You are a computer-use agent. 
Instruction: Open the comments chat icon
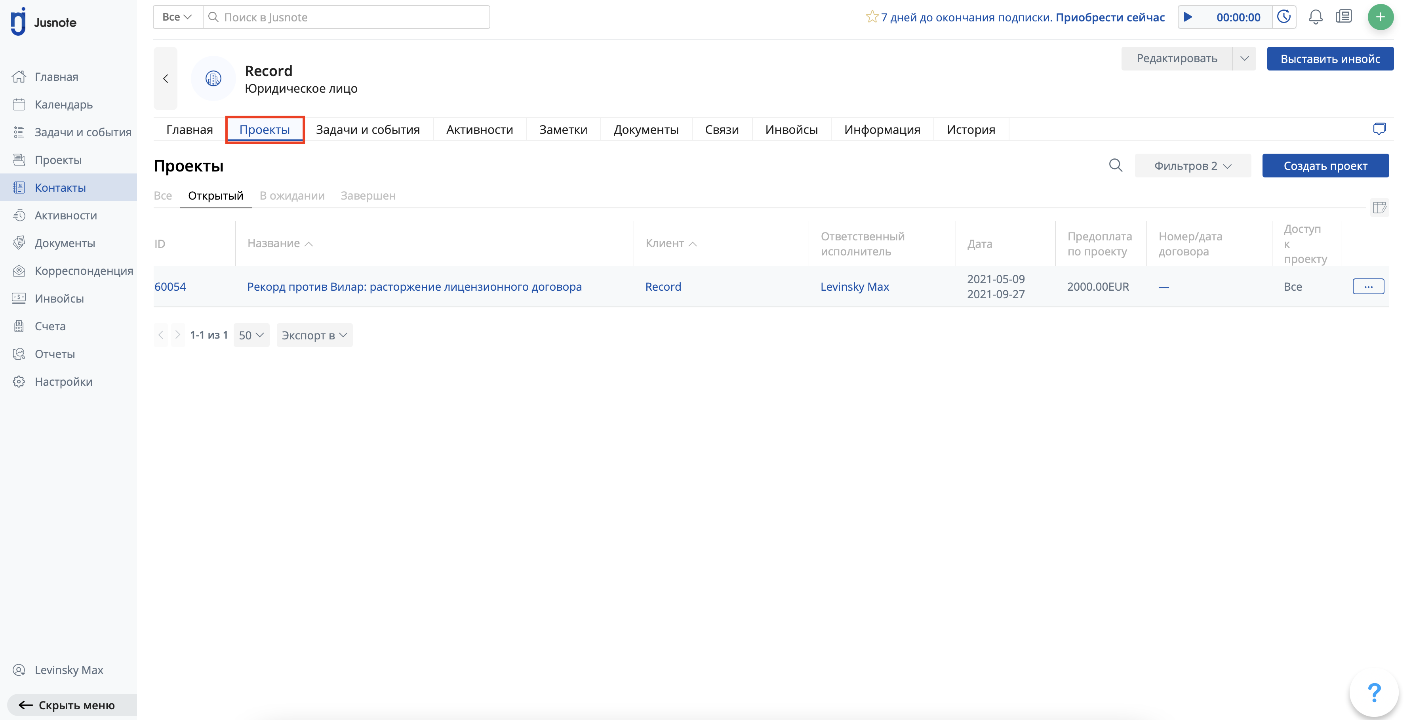(x=1379, y=129)
